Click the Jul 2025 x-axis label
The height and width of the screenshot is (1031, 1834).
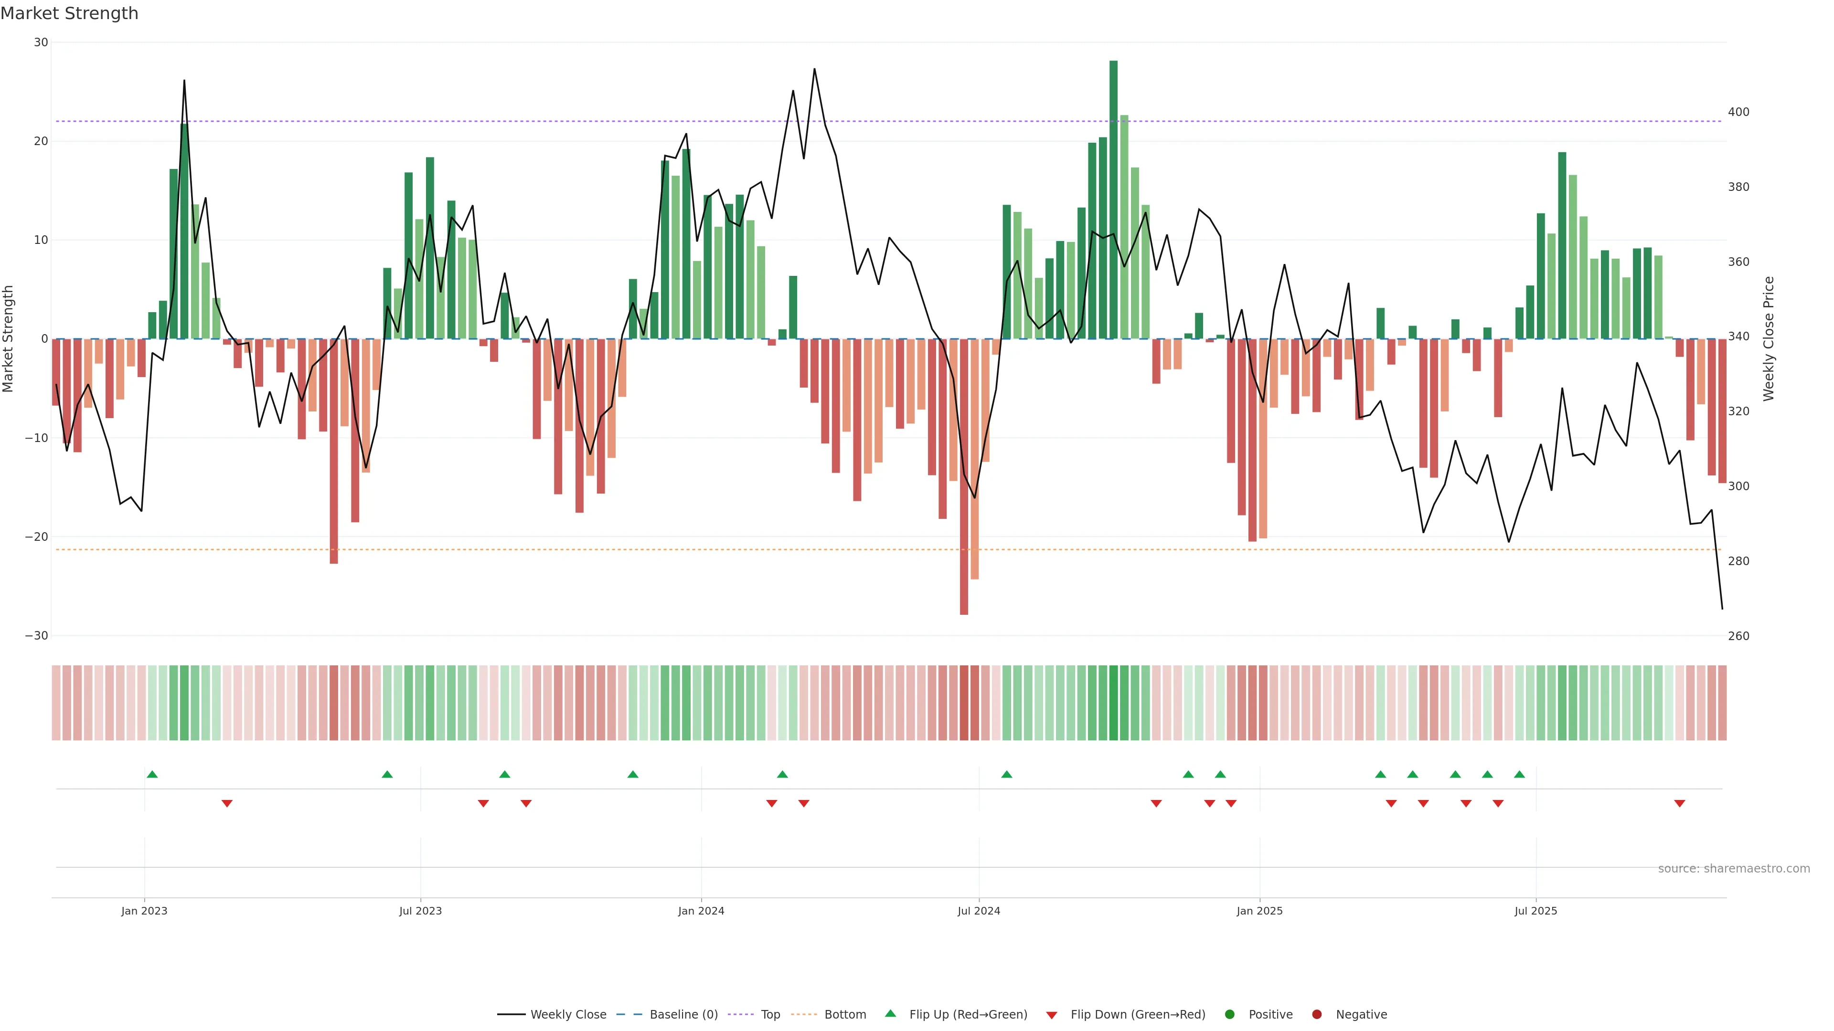pyautogui.click(x=1535, y=911)
